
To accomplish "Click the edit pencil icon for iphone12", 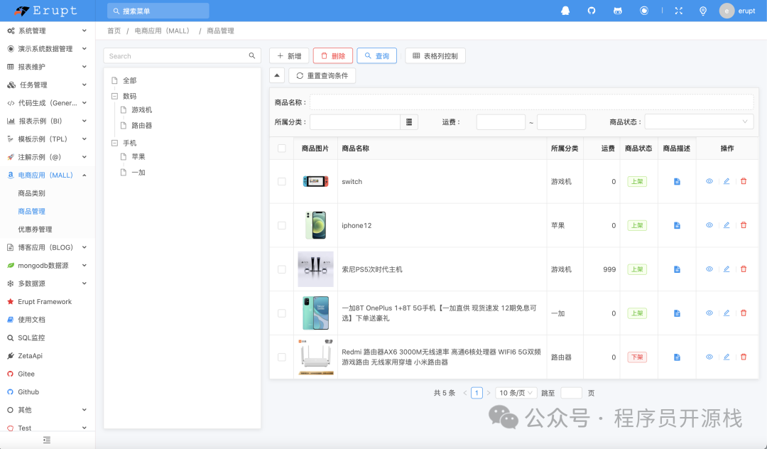I will tap(726, 225).
